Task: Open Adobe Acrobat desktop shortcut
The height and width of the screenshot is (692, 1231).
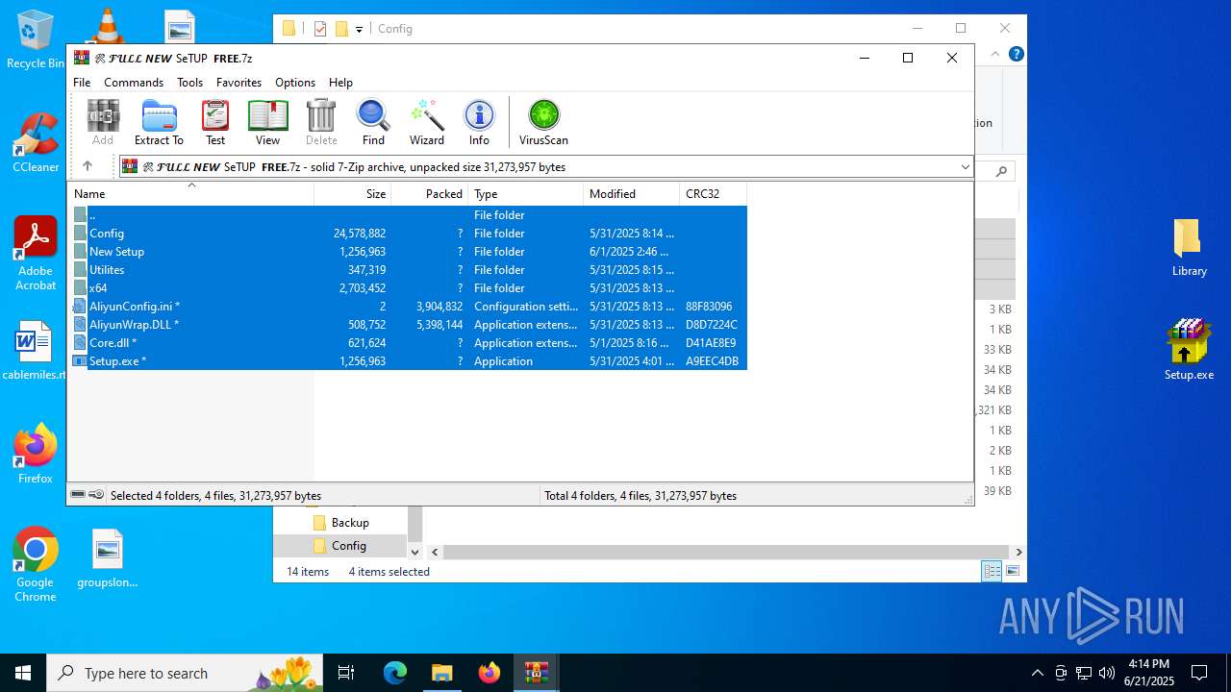Action: [36, 254]
